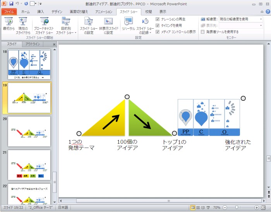
Task: Open the Undo history dropdown arrow
Action: (x=21, y=3)
